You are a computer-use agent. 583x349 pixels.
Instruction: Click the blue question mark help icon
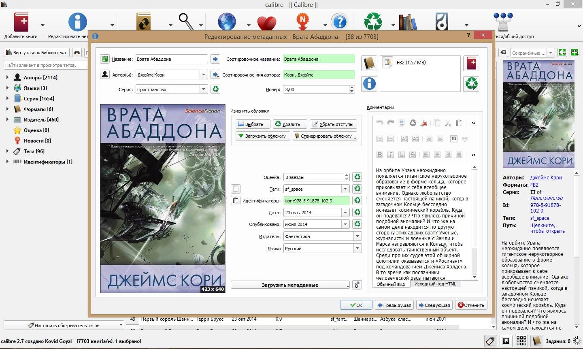click(x=340, y=21)
